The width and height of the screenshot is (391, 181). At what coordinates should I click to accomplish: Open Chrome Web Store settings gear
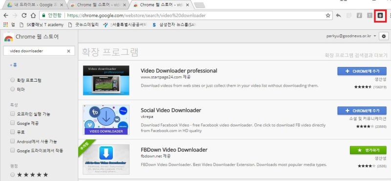coord(384,36)
